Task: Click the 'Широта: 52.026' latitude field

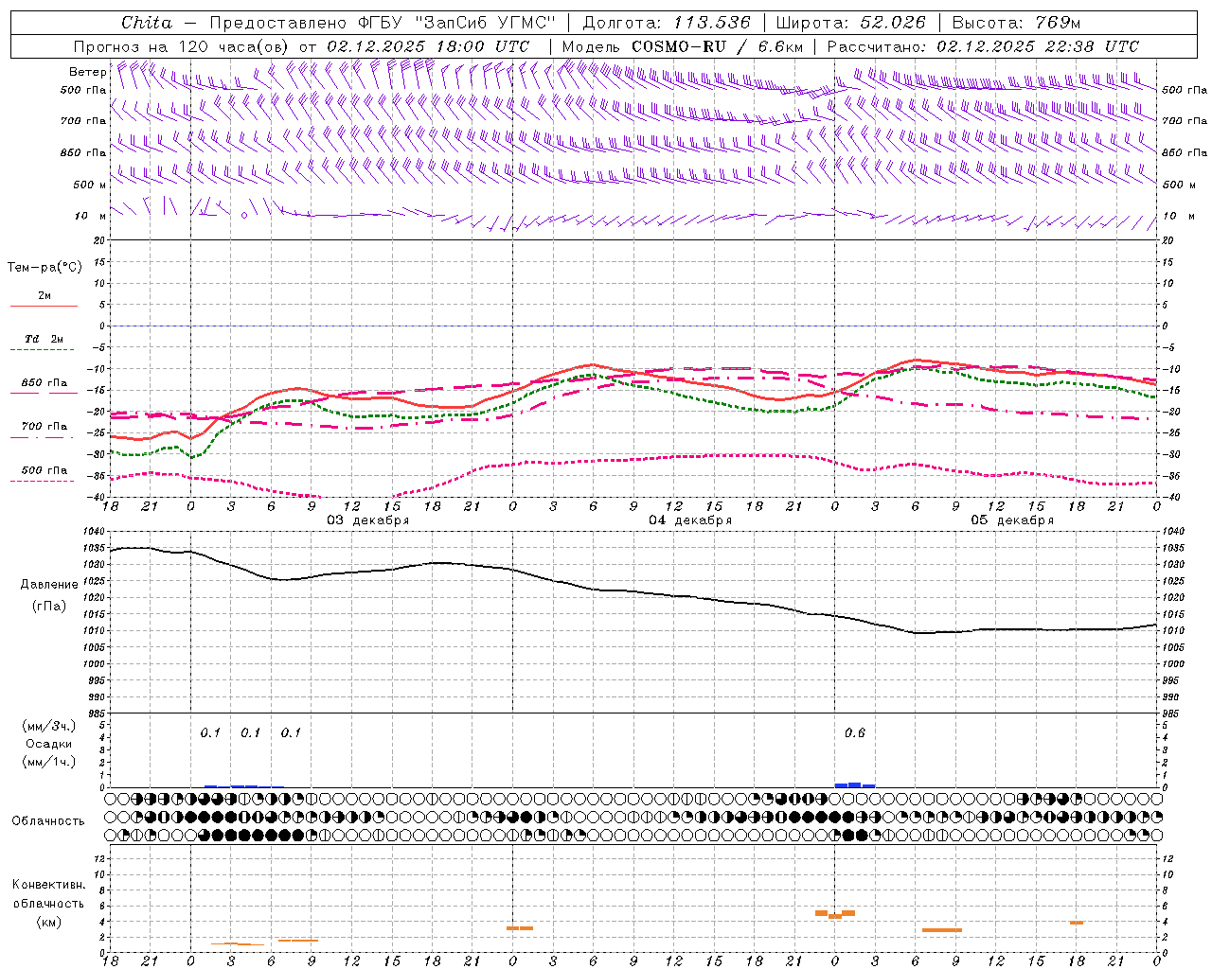Action: [850, 23]
